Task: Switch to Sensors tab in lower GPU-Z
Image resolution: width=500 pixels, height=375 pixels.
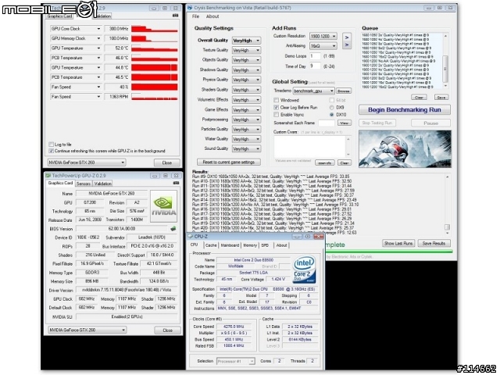Action: [84, 184]
